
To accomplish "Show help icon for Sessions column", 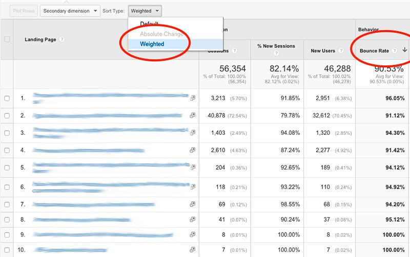I will (x=235, y=51).
